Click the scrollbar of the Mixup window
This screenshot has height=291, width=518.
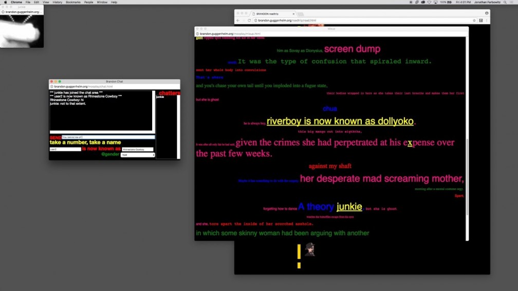point(467,174)
